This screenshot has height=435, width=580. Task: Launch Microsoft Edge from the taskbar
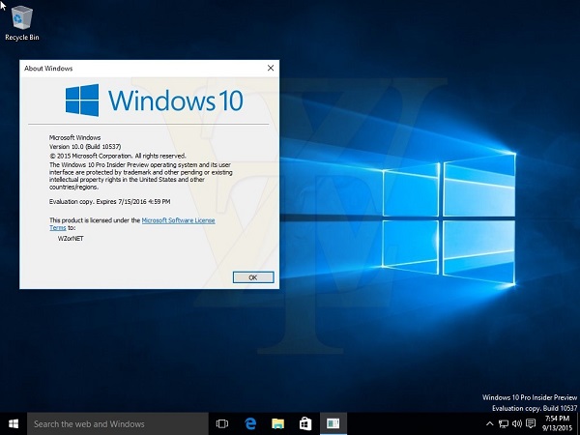(249, 423)
